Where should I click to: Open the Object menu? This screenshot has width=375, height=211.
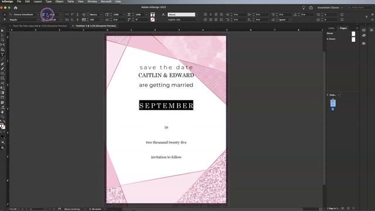[59, 1]
